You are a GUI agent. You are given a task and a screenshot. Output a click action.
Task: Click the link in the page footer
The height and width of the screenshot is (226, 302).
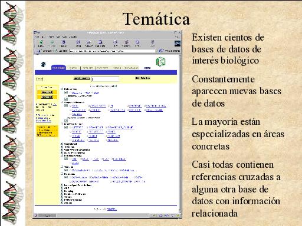112,209
